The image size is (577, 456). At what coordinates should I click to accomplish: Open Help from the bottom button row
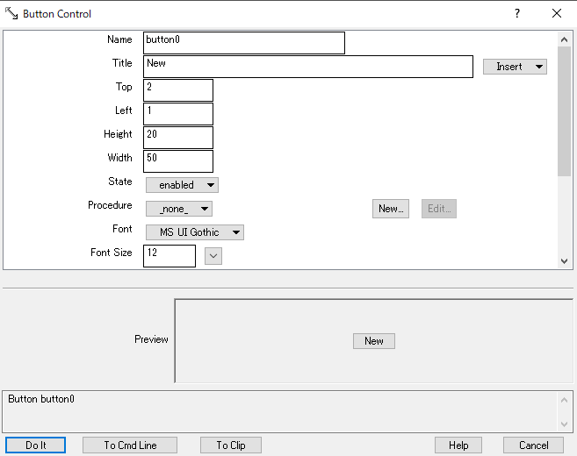click(x=458, y=445)
